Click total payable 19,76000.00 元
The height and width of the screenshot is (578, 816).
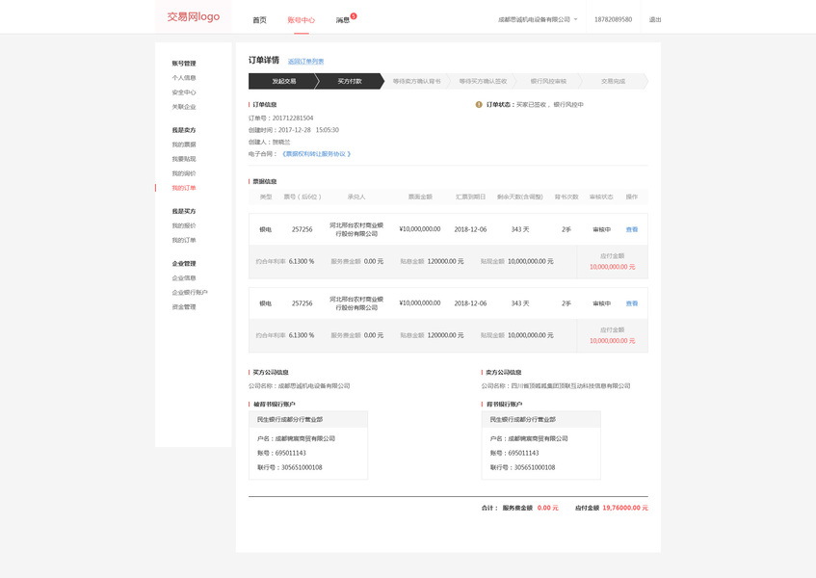click(625, 508)
